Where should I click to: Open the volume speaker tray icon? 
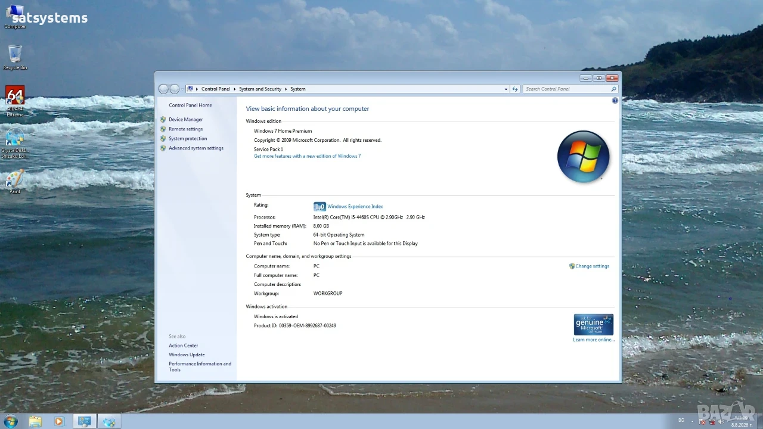[721, 421]
